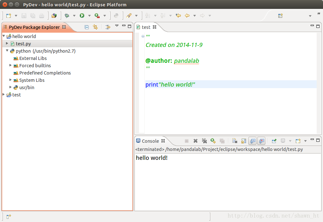The image size is (323, 222).
Task: Toggle Show Console on standard error change
Action: tap(261, 141)
